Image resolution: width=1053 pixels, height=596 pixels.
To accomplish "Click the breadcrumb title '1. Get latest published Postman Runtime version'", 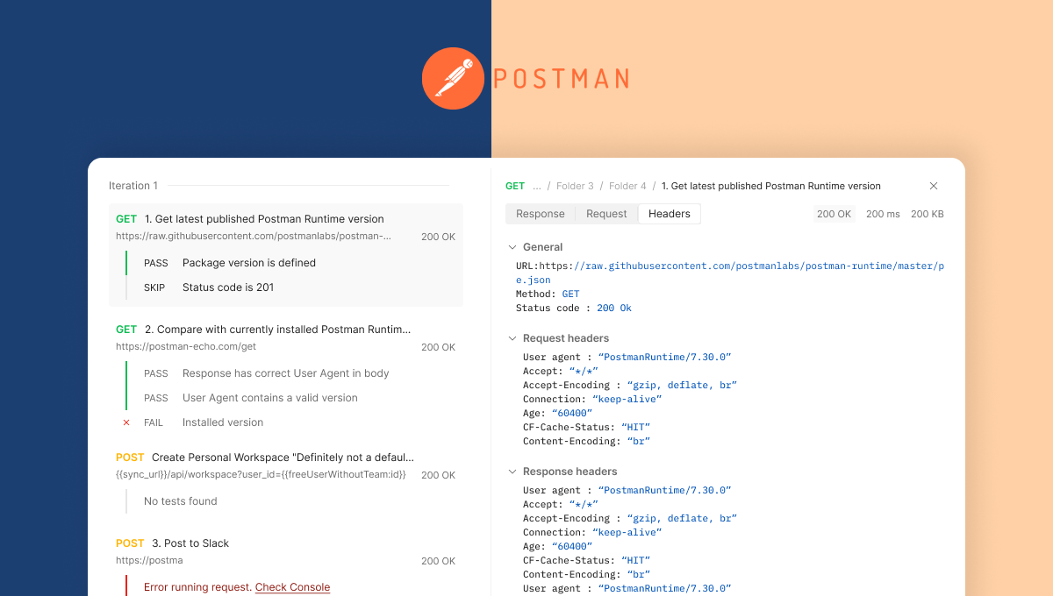I will click(x=771, y=186).
